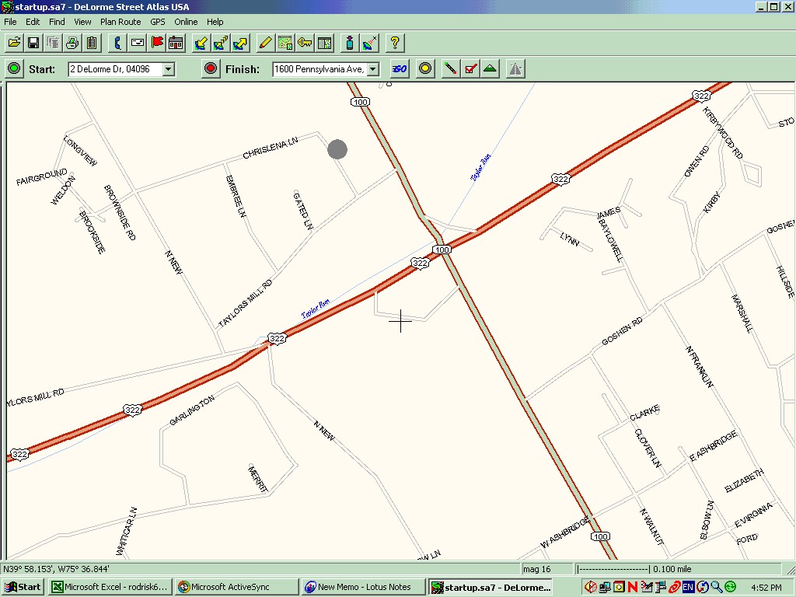The width and height of the screenshot is (796, 597).
Task: Click the Windows Start button
Action: point(23,588)
